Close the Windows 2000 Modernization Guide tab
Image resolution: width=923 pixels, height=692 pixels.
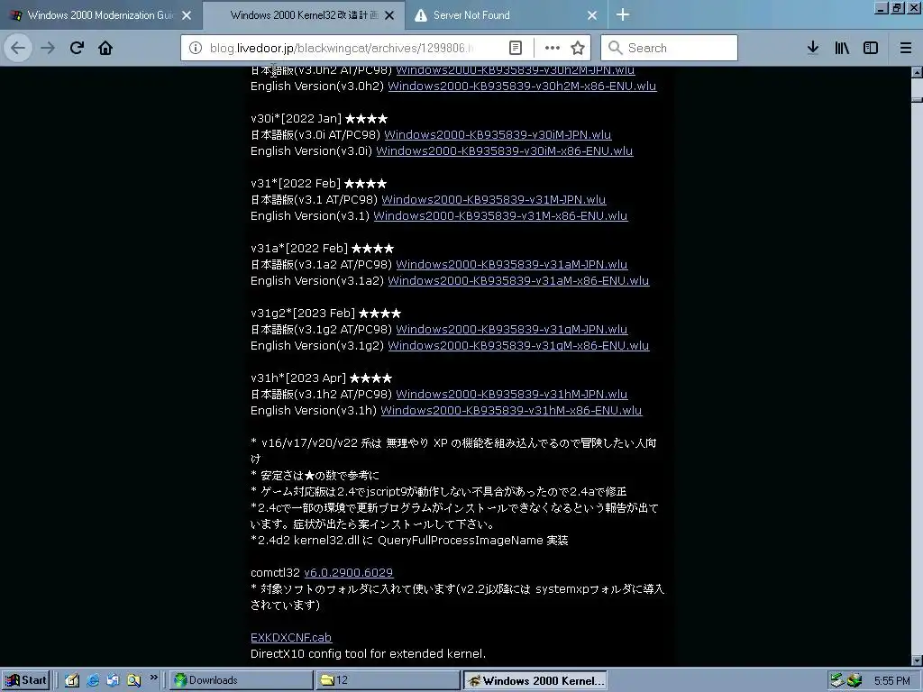pos(187,15)
